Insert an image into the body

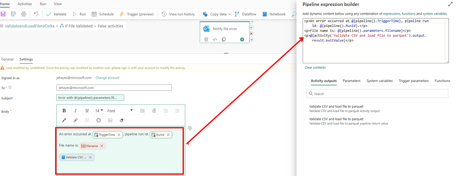(x=110, y=120)
